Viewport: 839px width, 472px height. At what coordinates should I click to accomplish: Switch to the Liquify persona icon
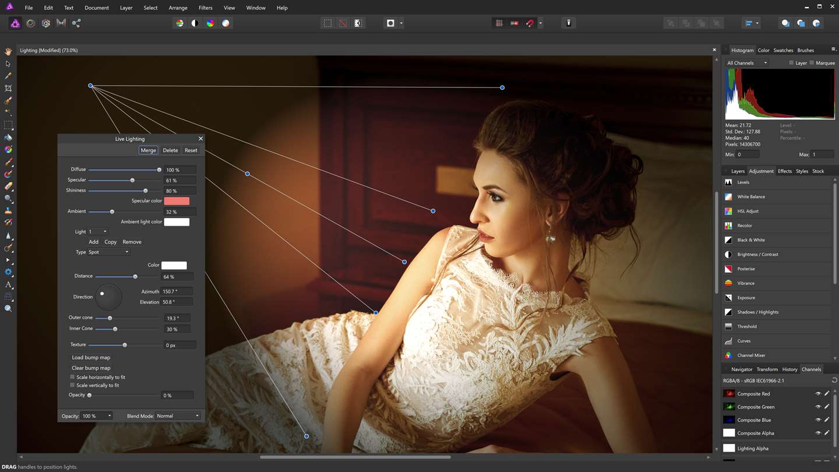tap(30, 23)
